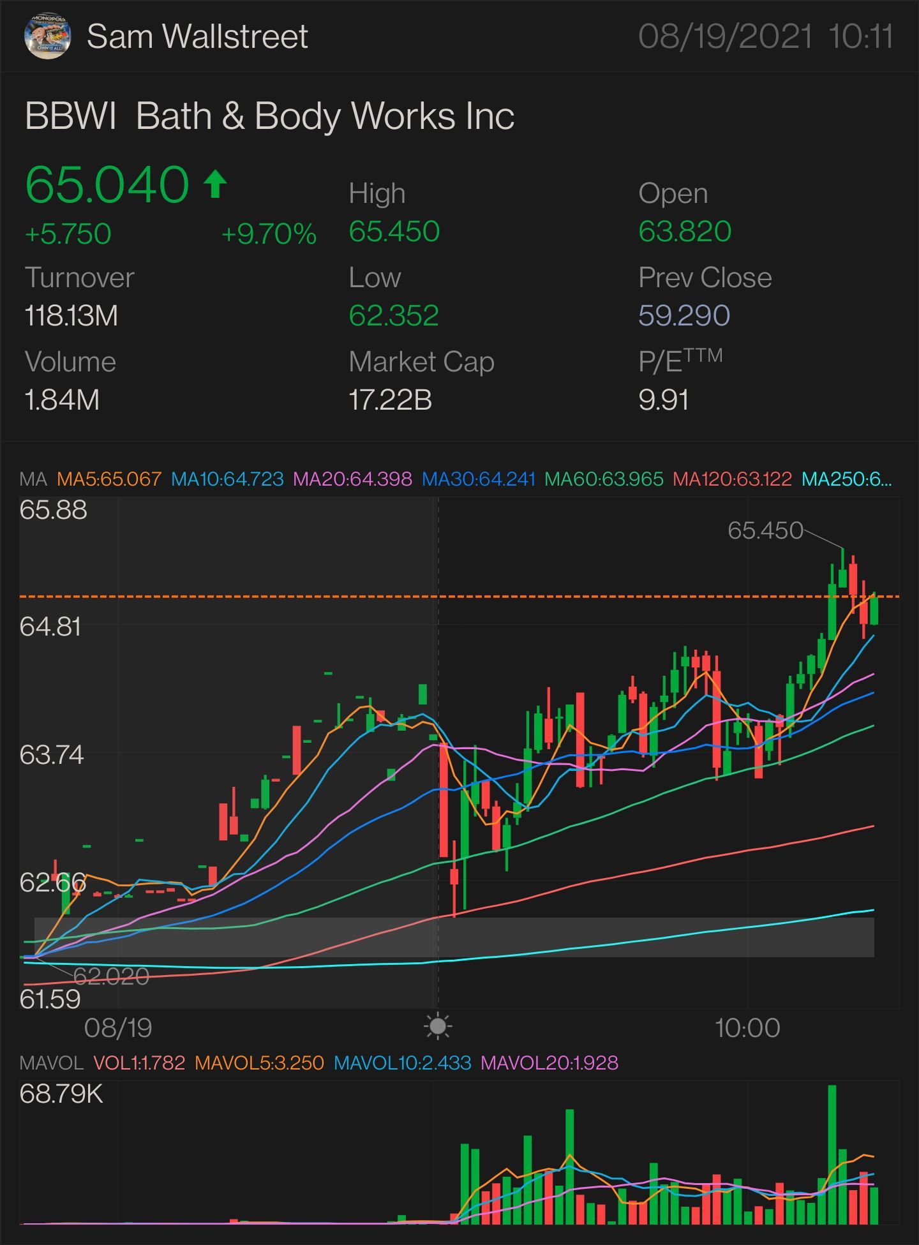Image resolution: width=919 pixels, height=1245 pixels.
Task: Select Turnover value 118.13M
Action: [71, 316]
